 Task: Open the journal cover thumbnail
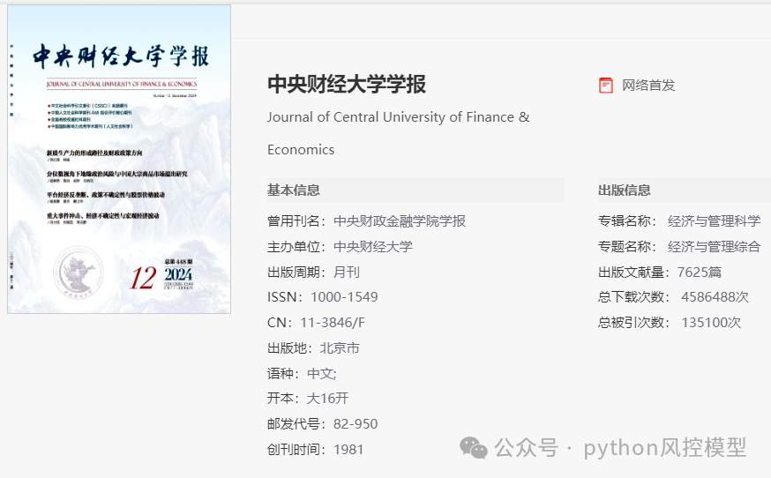point(119,160)
